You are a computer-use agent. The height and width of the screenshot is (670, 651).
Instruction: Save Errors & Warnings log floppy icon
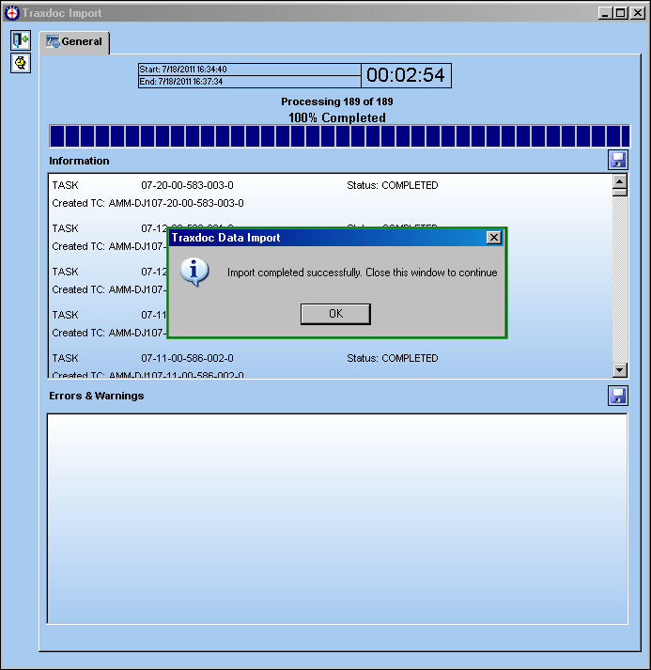click(618, 396)
